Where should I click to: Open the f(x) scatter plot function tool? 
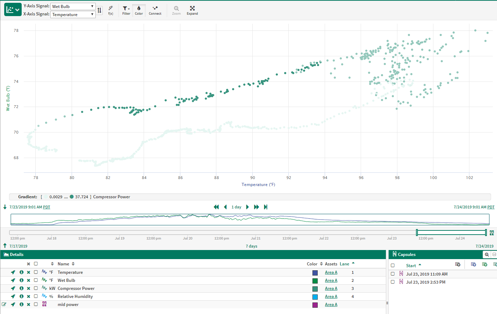tap(110, 10)
